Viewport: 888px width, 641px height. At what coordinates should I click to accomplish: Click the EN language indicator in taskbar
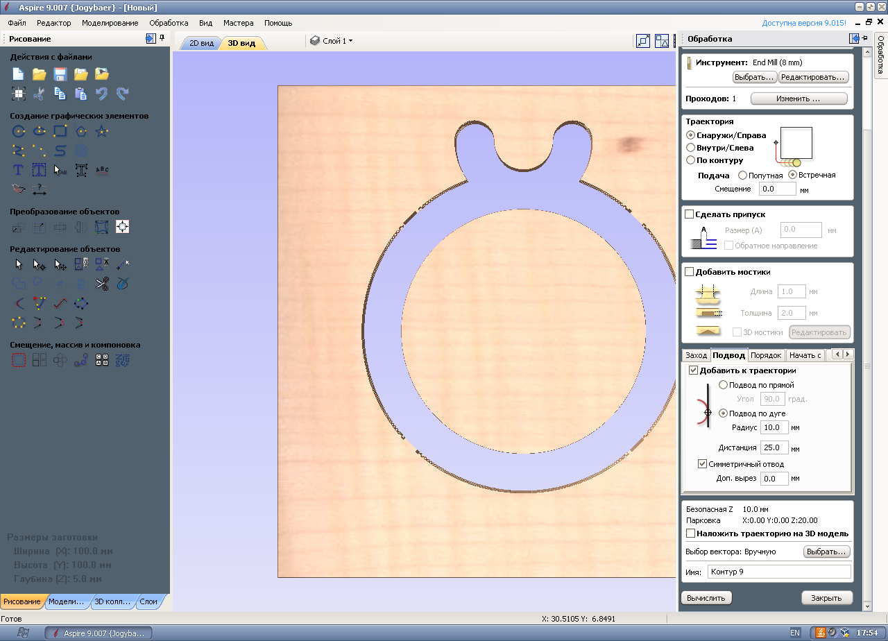(x=795, y=633)
